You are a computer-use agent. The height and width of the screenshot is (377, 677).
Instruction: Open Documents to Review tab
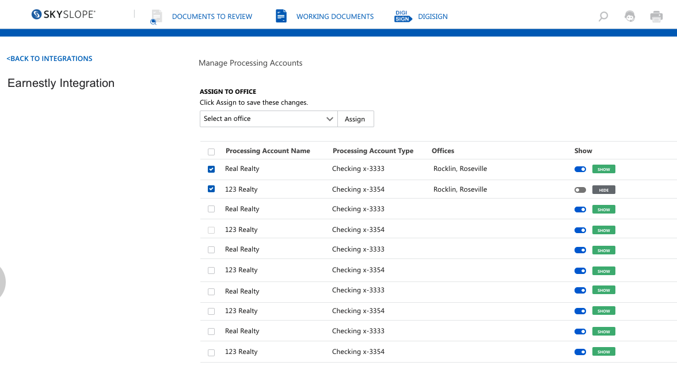(212, 17)
